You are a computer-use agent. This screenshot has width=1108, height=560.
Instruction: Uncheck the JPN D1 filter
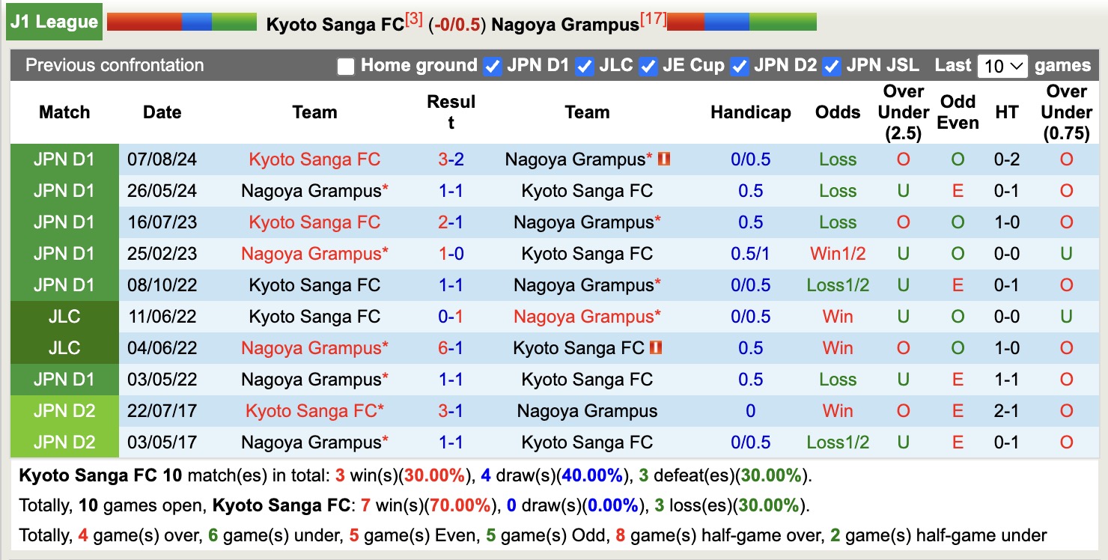[x=492, y=66]
